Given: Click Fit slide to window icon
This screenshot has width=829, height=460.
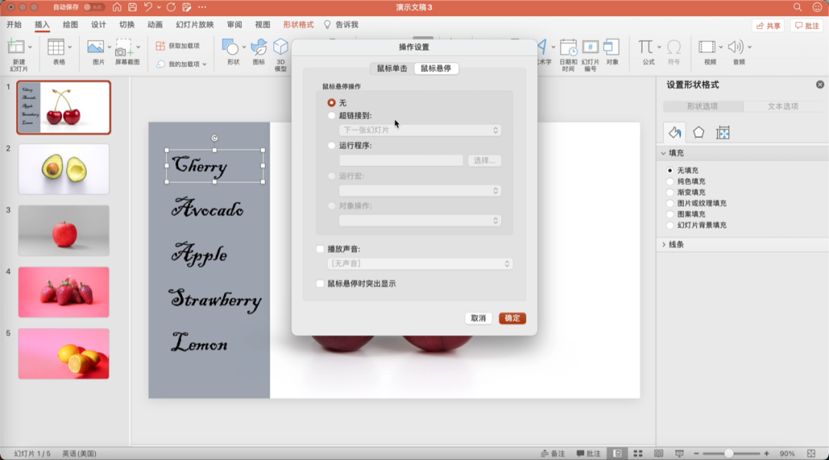Looking at the screenshot, I should (811, 454).
